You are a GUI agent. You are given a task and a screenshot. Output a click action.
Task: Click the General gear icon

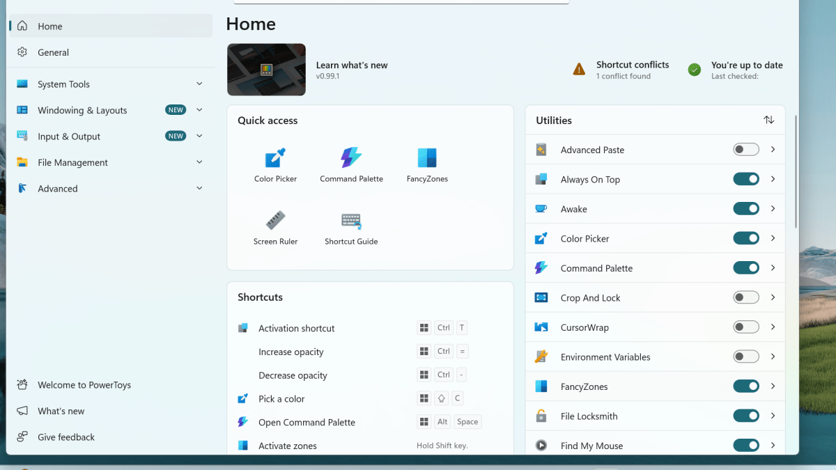tap(23, 52)
